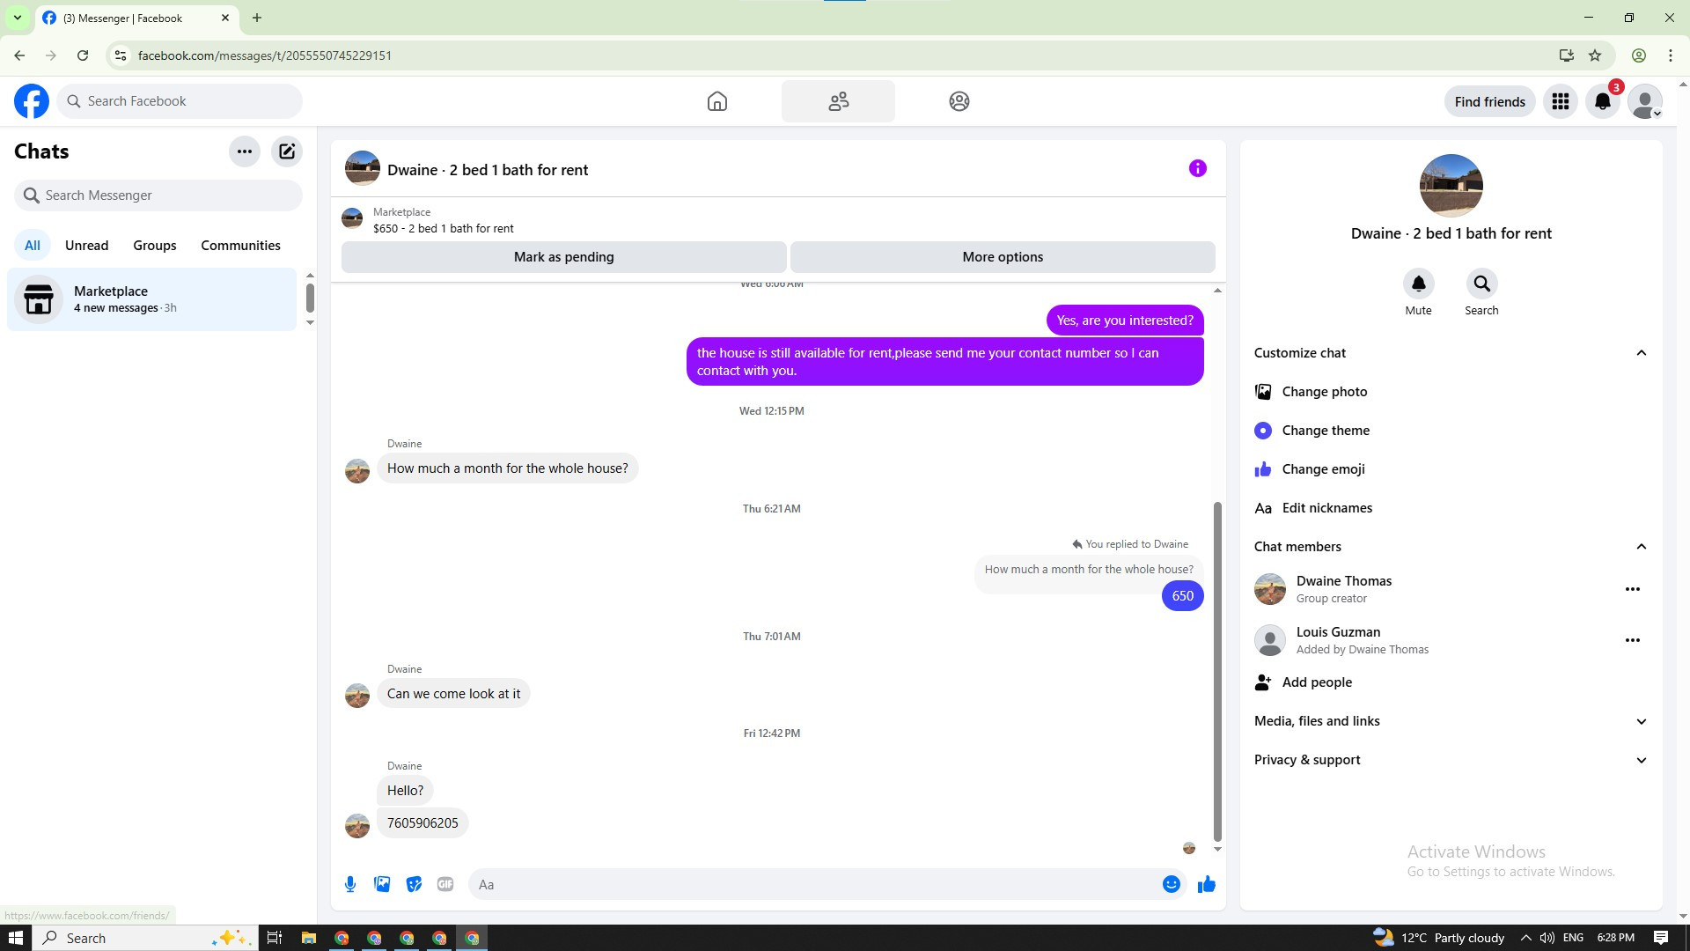Open the Friends tab icon

point(838,101)
